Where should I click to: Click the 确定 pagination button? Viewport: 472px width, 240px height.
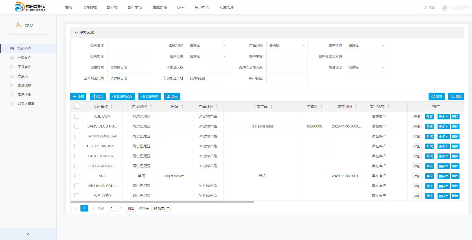pyautogui.click(x=131, y=208)
